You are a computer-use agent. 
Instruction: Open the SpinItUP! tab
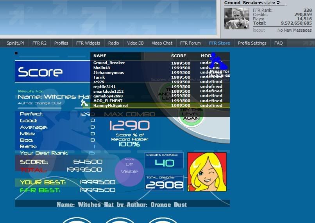click(x=16, y=43)
